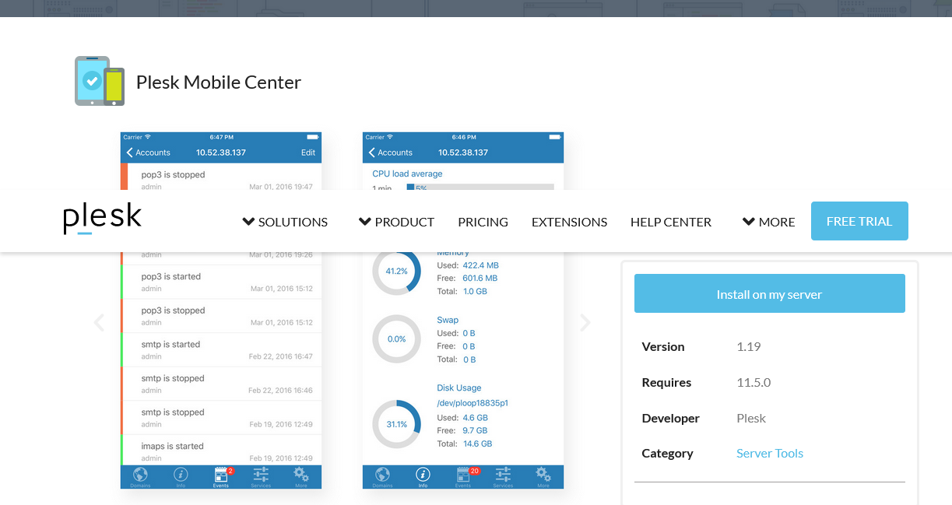Click More gears icon in Info screenshot
The width and height of the screenshot is (952, 505).
pos(543,476)
